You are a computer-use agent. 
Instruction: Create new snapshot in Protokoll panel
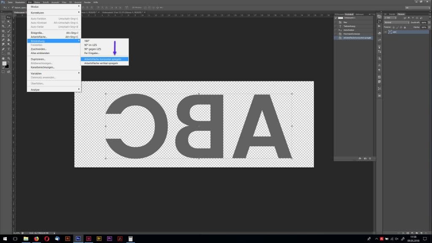pos(365,159)
